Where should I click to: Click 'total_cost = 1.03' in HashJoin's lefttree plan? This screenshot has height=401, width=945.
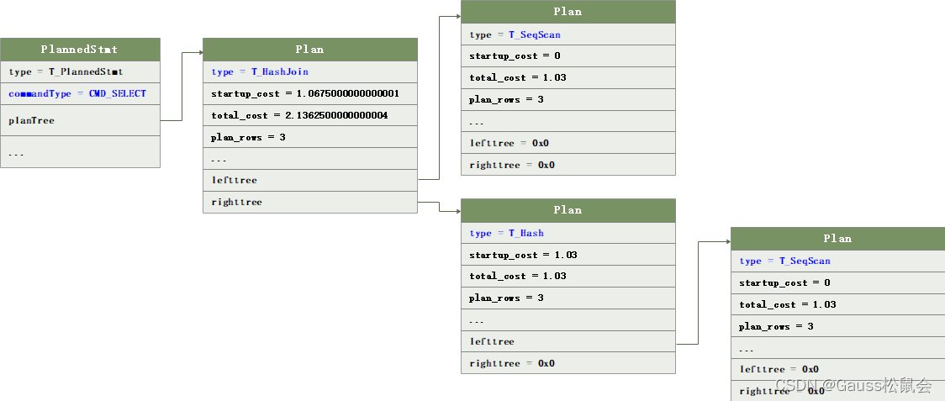pos(568,78)
